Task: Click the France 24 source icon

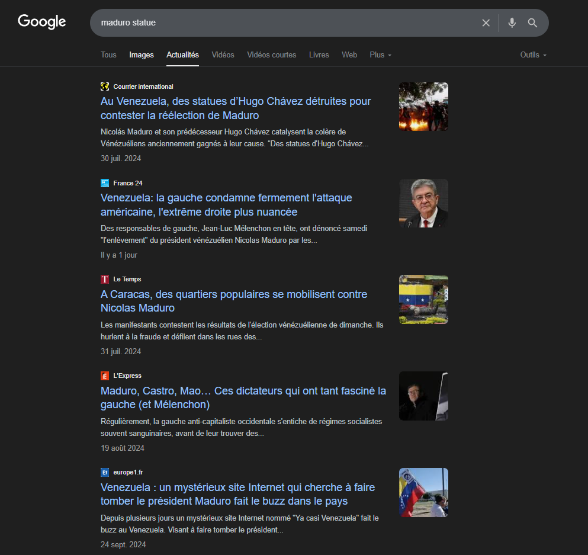Action: coord(105,183)
